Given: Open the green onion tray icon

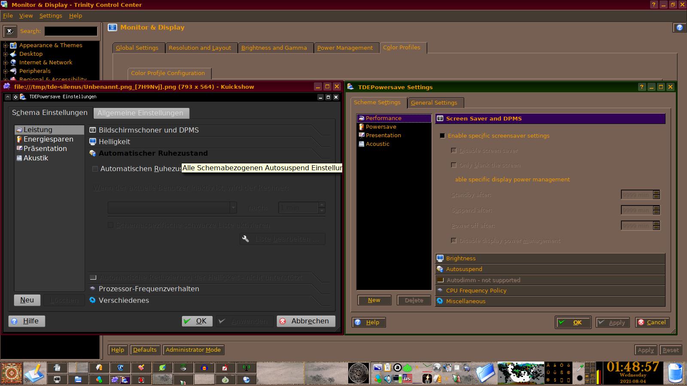Looking at the screenshot, I should click(407, 368).
